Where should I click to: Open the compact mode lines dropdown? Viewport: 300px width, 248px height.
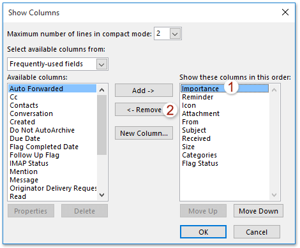tap(175, 34)
